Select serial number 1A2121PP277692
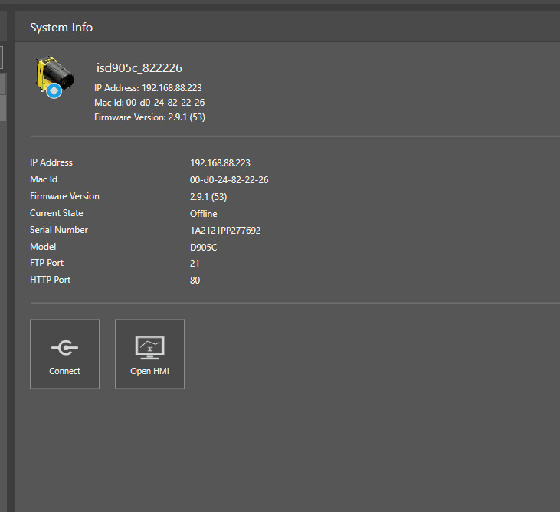 225,231
